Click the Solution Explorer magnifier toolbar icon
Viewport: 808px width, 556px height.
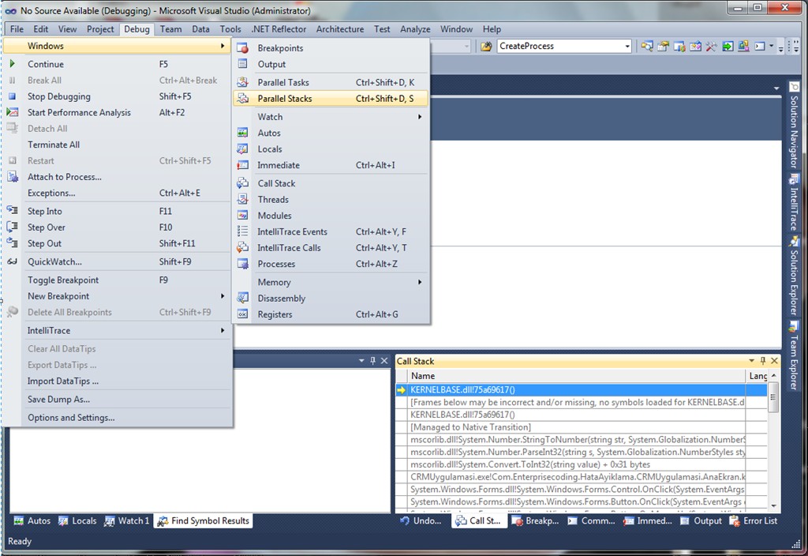[x=647, y=47]
